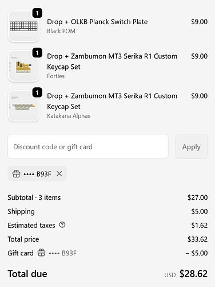This screenshot has height=287, width=215.
Task: Select the Forties variant label
Action: coord(56,76)
